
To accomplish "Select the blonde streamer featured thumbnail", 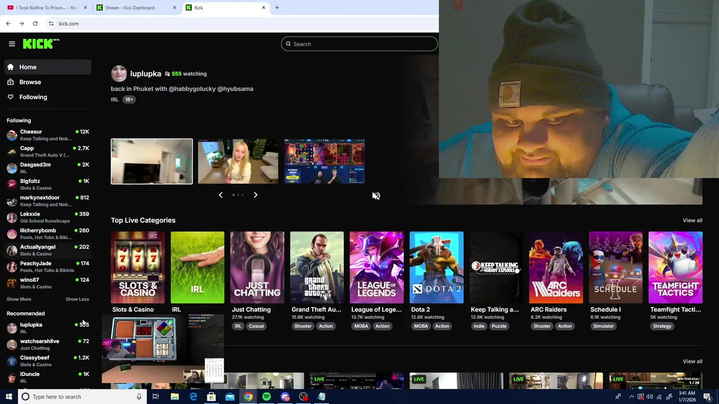I will click(238, 162).
